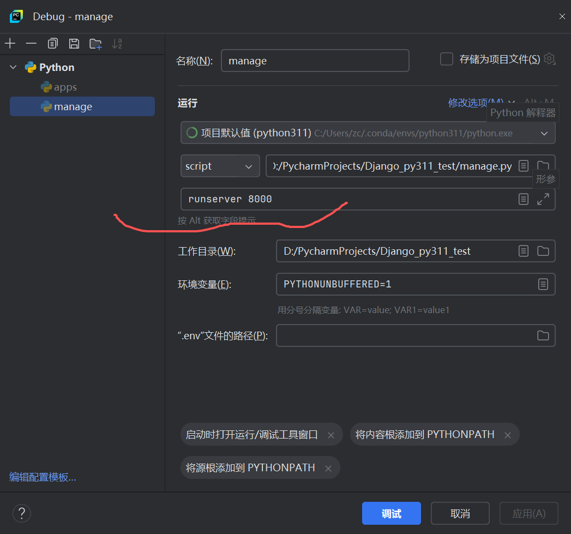
Task: Create a new configuration folder
Action: 95,44
